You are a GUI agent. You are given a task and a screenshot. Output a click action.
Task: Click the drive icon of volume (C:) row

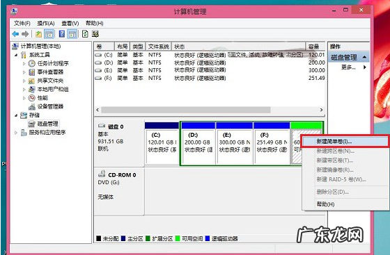tap(98, 55)
